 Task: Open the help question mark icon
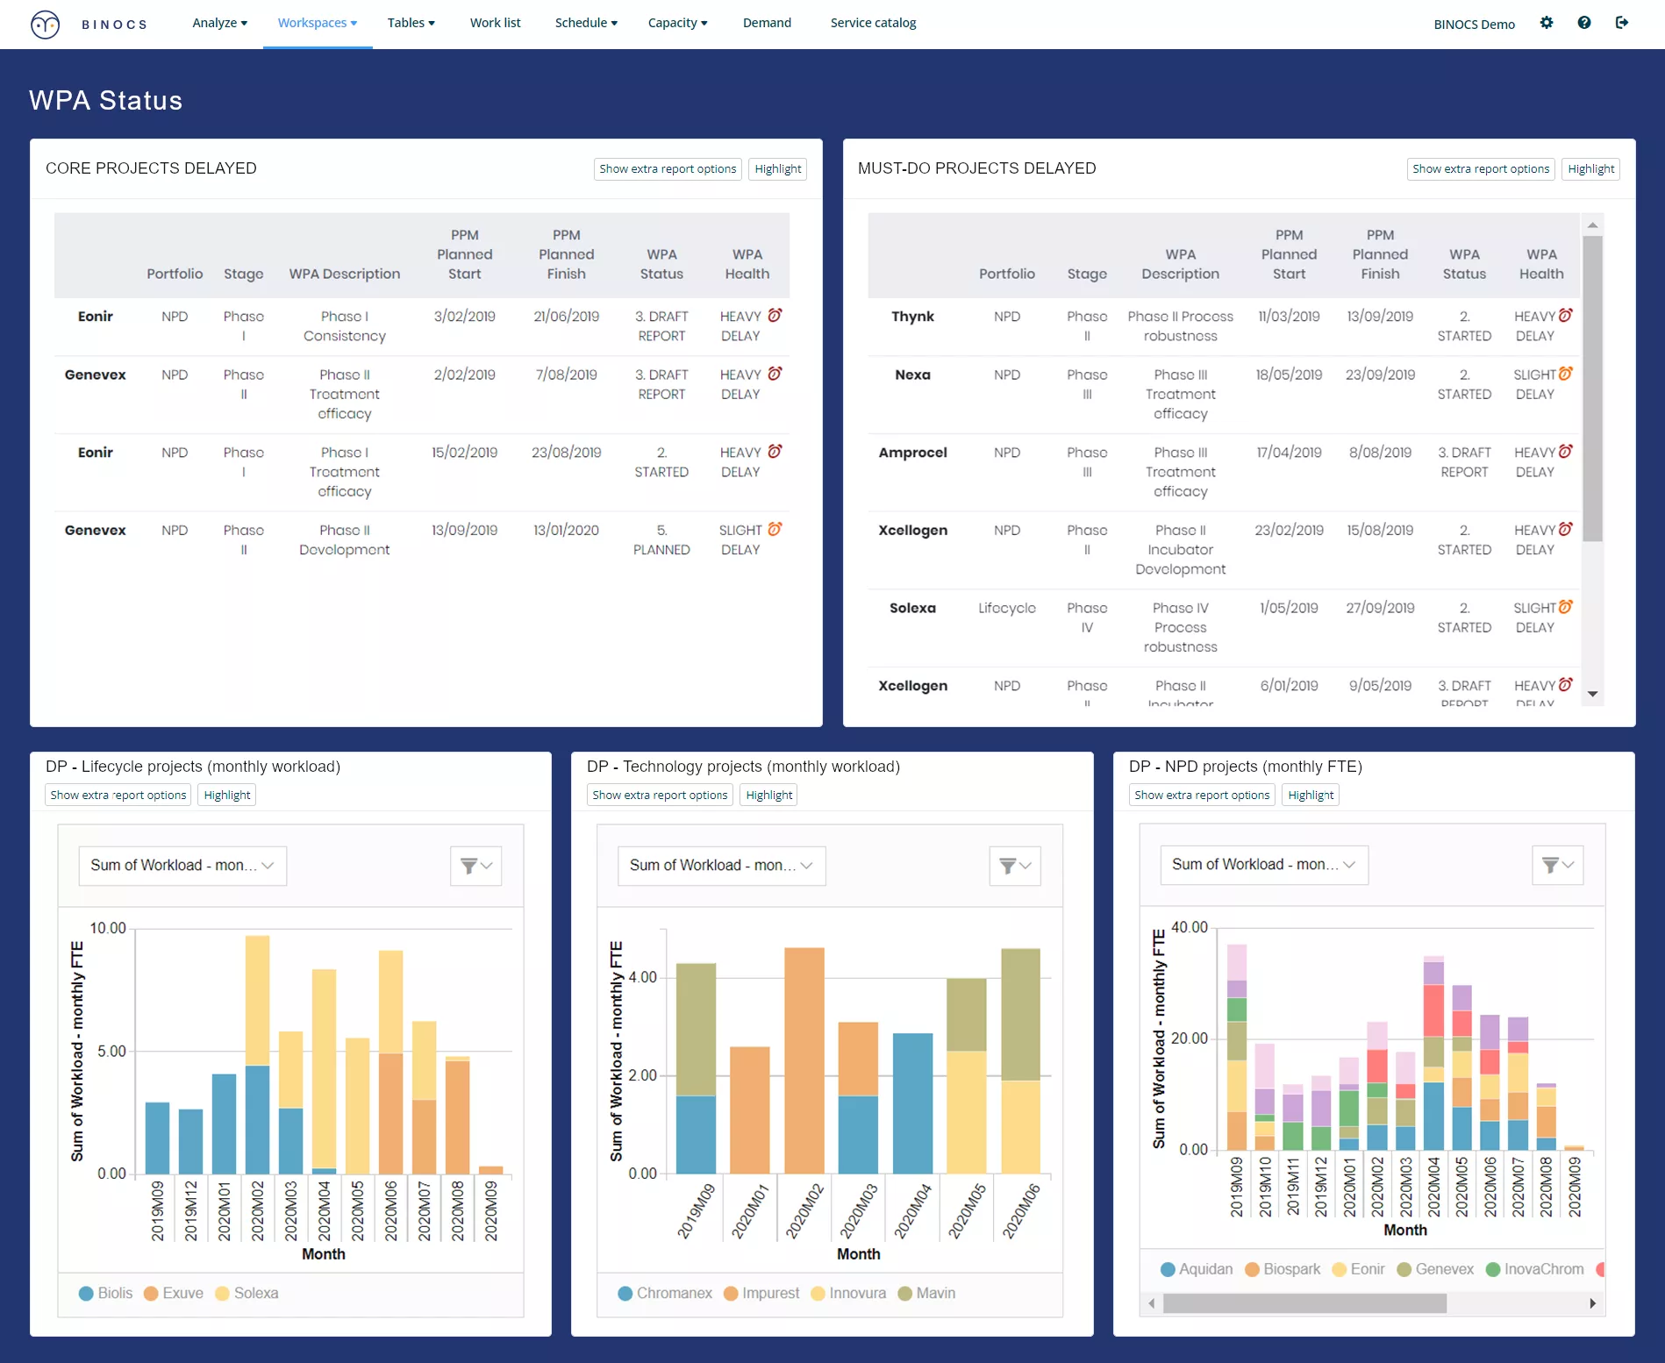(1584, 23)
